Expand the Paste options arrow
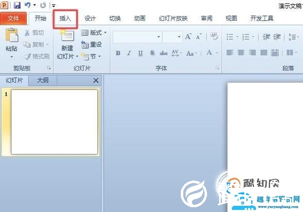The height and width of the screenshot is (212, 303). (x=12, y=57)
